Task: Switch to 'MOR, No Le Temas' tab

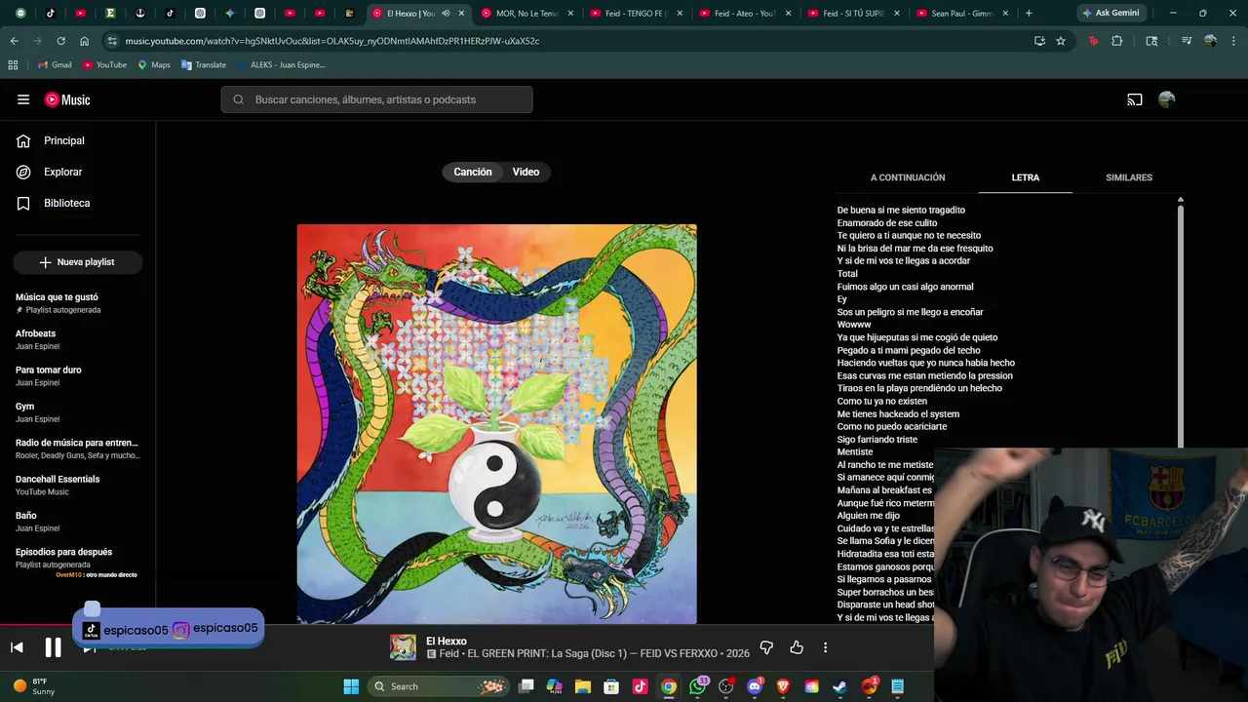Action: click(x=527, y=13)
